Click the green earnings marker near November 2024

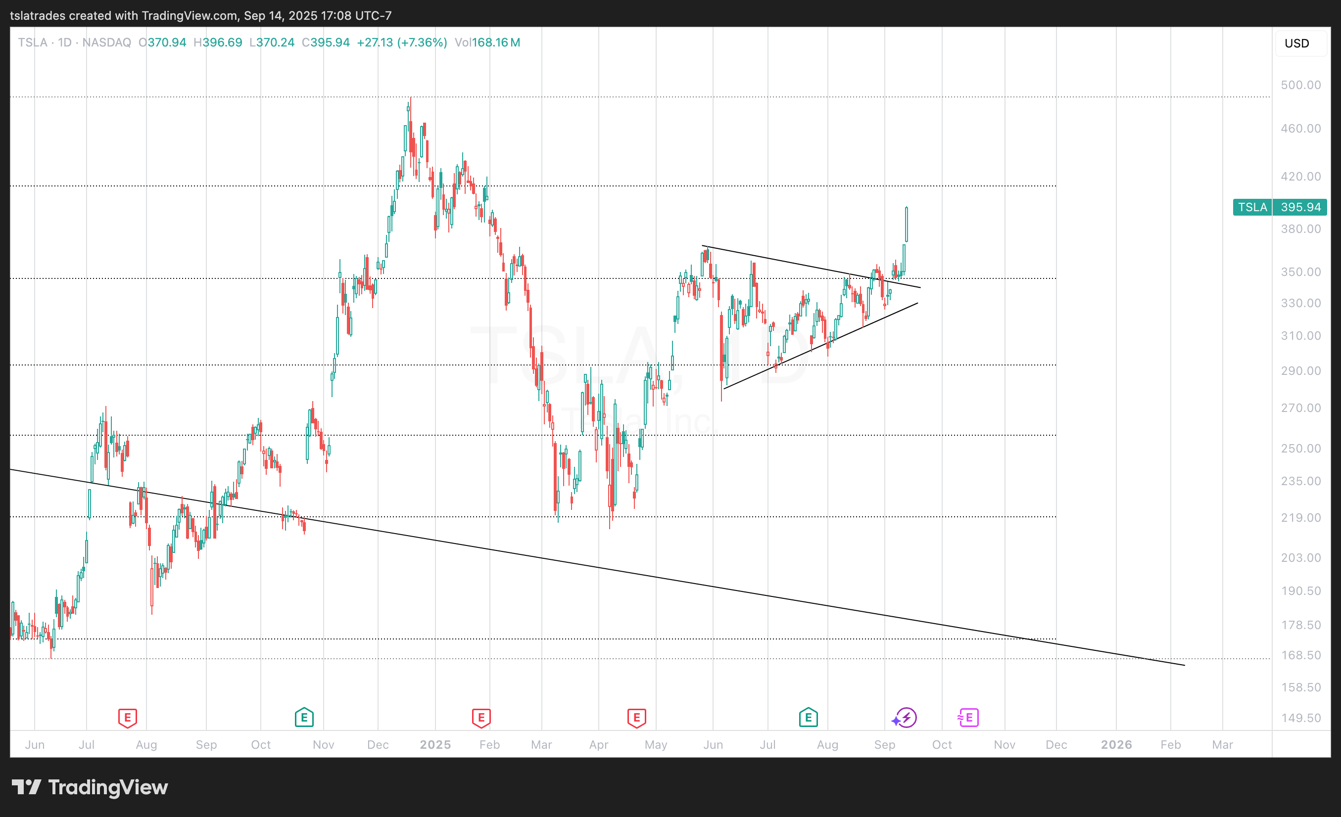click(304, 718)
